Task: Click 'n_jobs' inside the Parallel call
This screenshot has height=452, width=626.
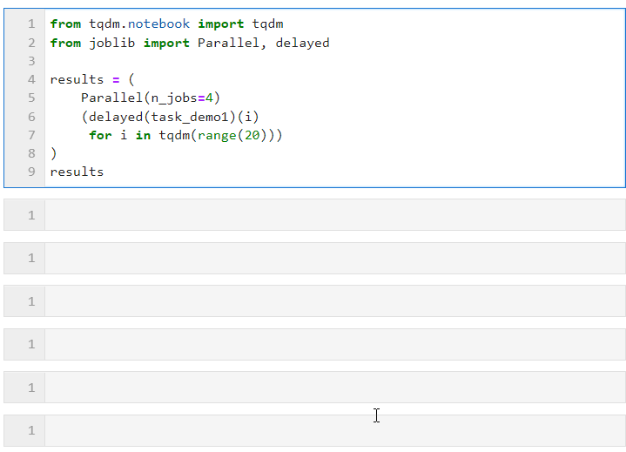Action: (173, 98)
